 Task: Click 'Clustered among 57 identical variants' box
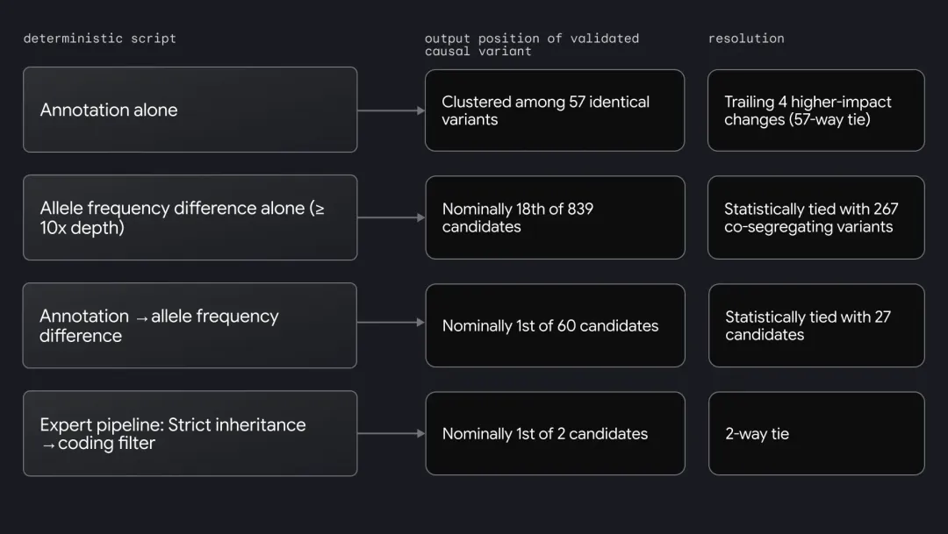(555, 110)
